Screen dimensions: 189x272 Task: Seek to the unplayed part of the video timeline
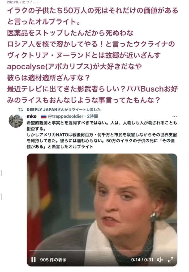pos(134,251)
